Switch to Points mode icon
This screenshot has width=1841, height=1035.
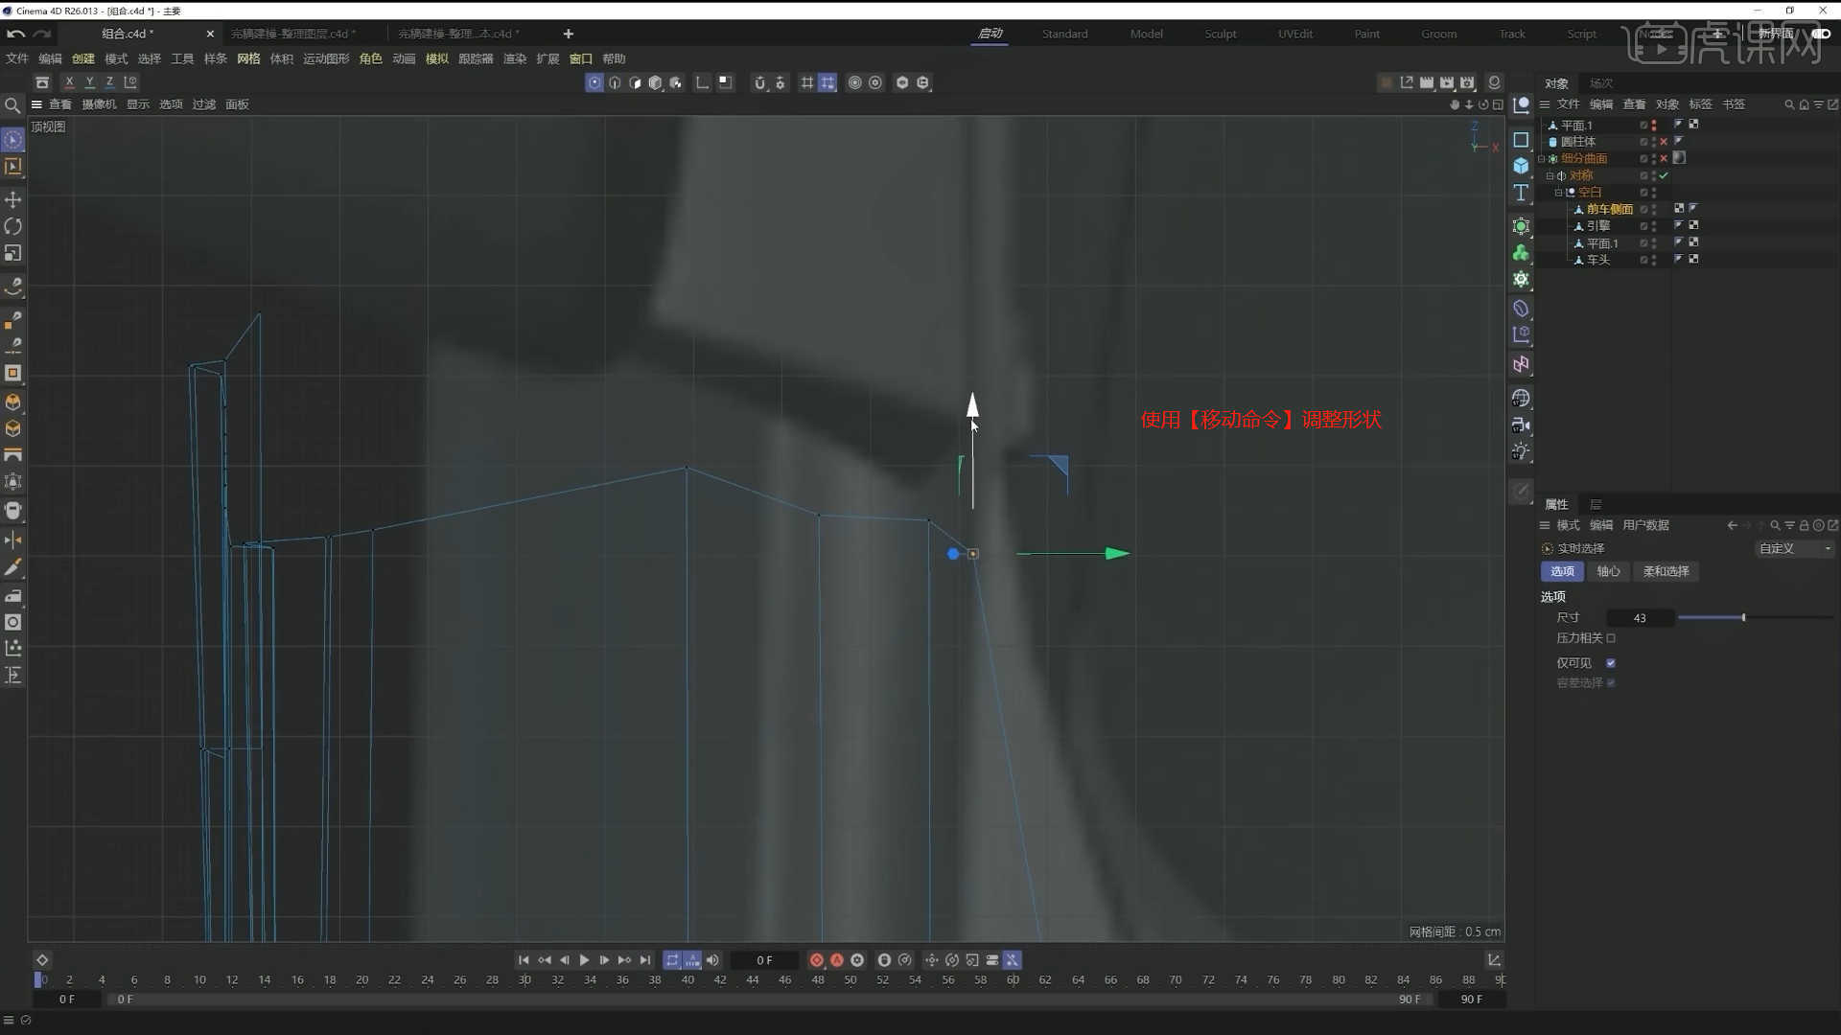click(594, 82)
